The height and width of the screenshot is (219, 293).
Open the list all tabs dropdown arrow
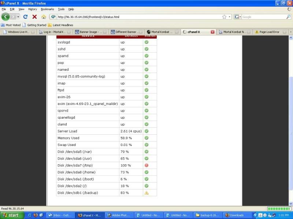click(290, 32)
